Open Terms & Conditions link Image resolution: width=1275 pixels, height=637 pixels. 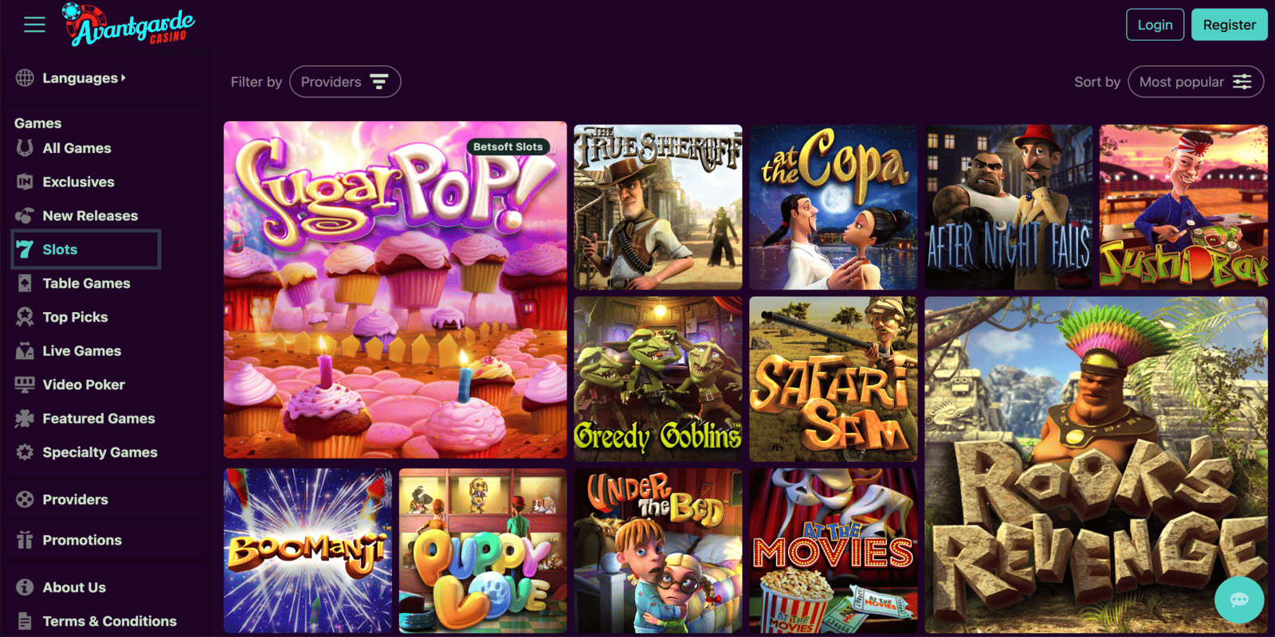click(109, 621)
